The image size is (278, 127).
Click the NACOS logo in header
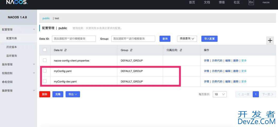(x=17, y=2)
